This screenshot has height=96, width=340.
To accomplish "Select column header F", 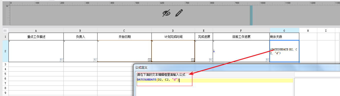I will [241, 30].
